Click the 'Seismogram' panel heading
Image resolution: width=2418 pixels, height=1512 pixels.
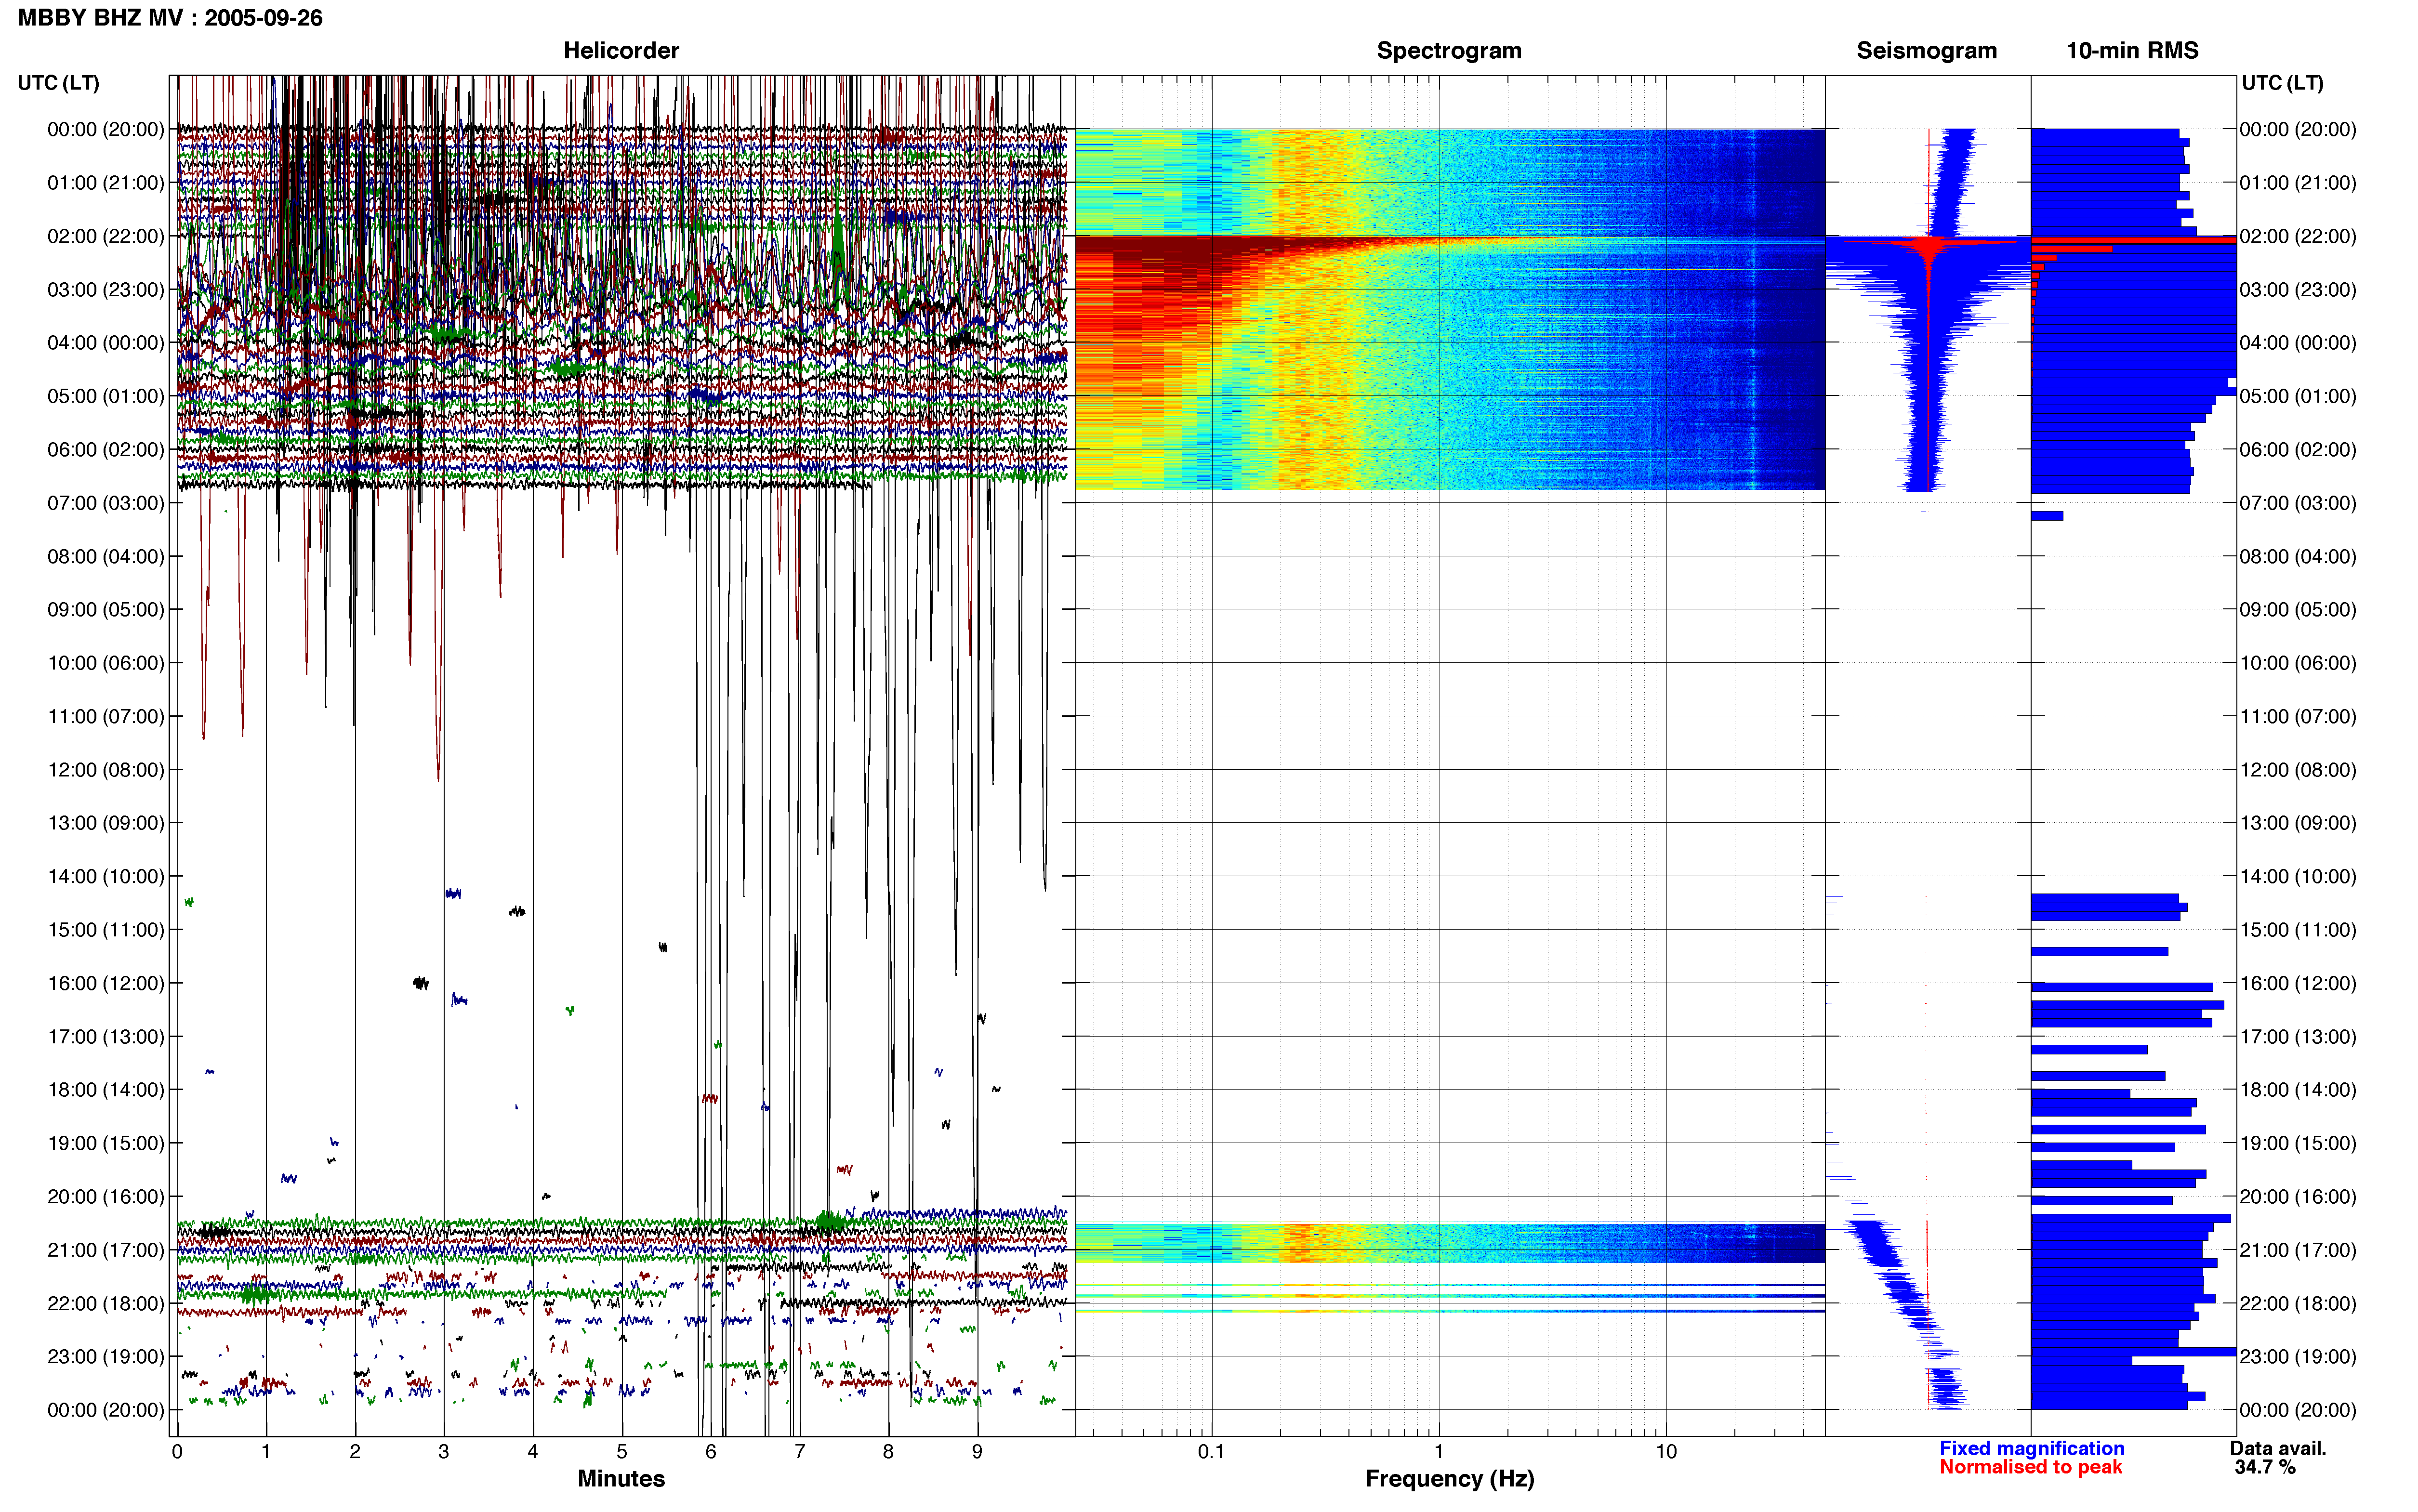(x=1926, y=51)
